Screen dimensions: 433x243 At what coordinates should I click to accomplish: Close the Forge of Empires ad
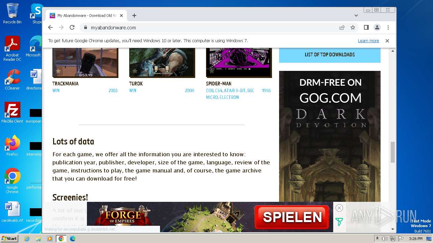(339, 208)
